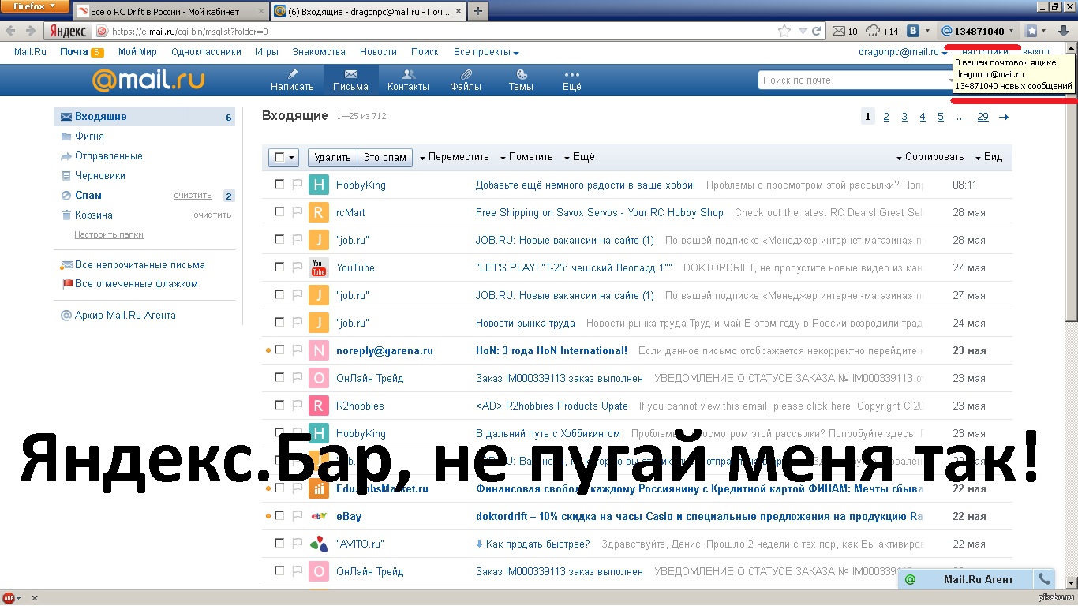
Task: Tick the checkbox for rcMart message
Action: (x=279, y=211)
